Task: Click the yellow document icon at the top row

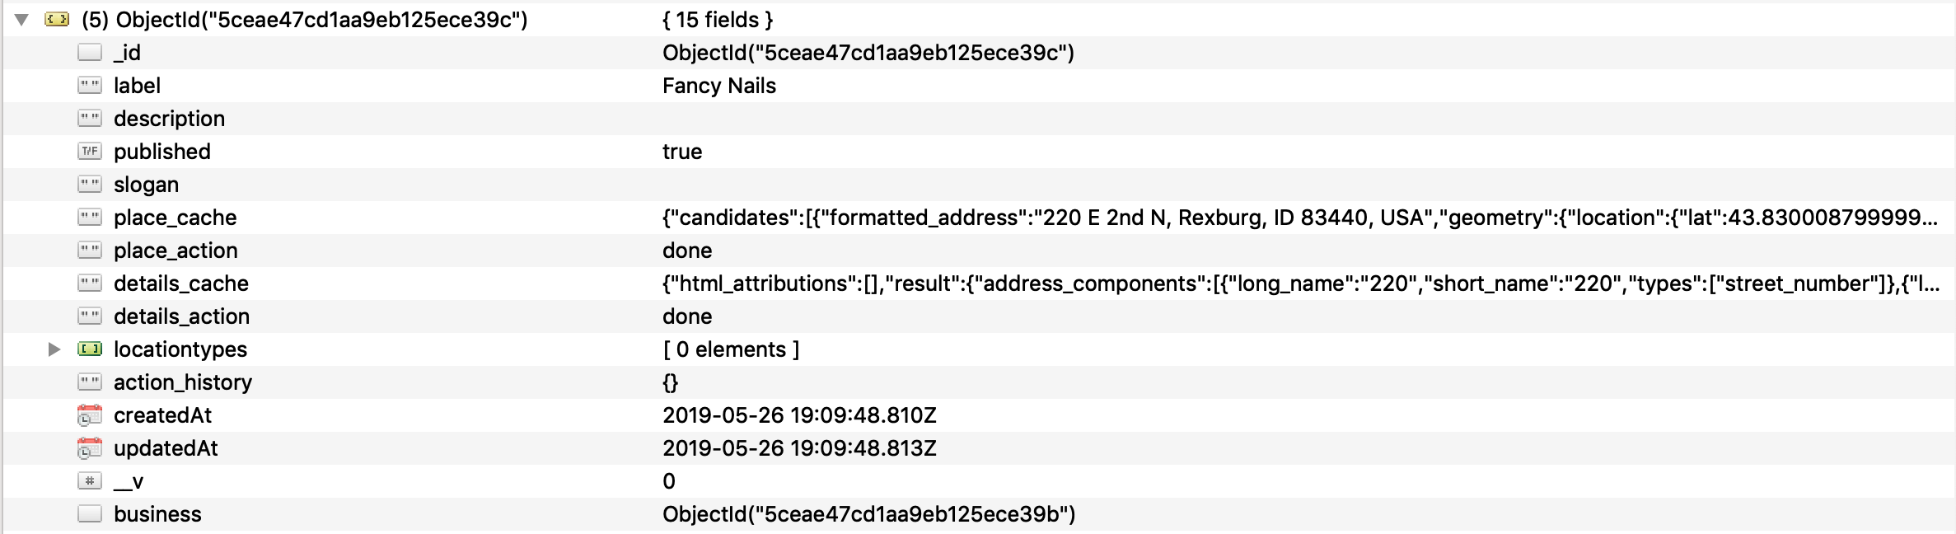Action: coord(58,18)
